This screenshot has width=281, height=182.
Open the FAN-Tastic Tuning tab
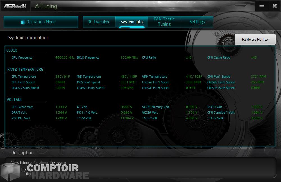tap(164, 22)
